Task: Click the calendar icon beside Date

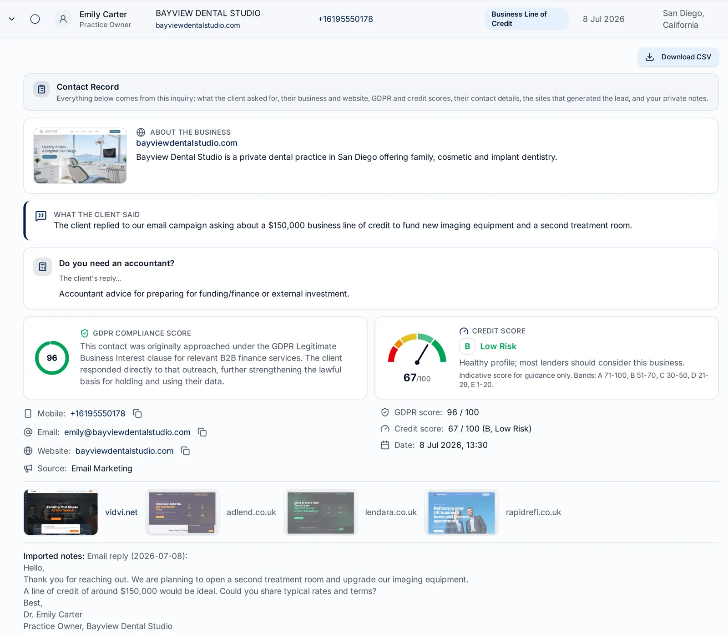Action: pos(385,445)
